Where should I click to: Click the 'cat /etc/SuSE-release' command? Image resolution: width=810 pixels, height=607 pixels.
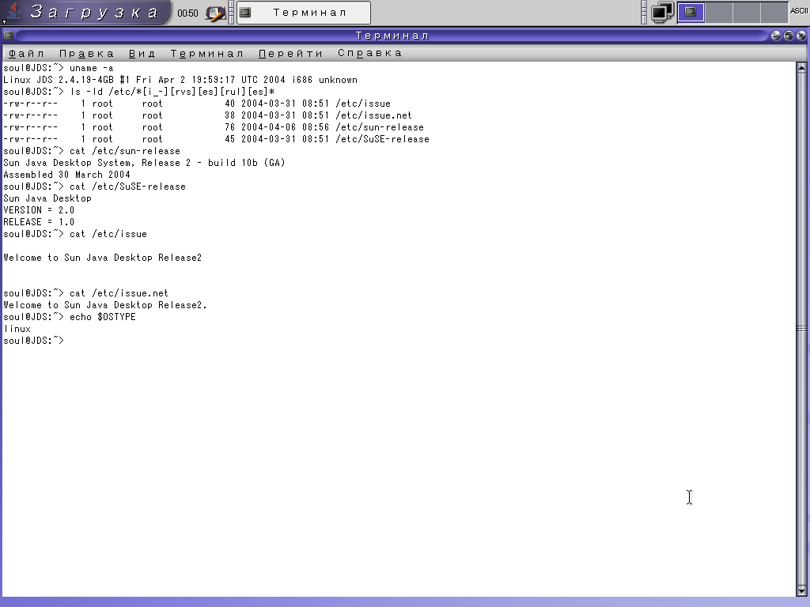[x=127, y=187]
